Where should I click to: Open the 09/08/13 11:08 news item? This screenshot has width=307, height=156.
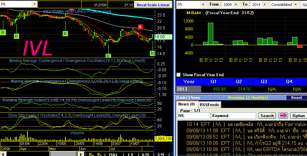(246, 130)
